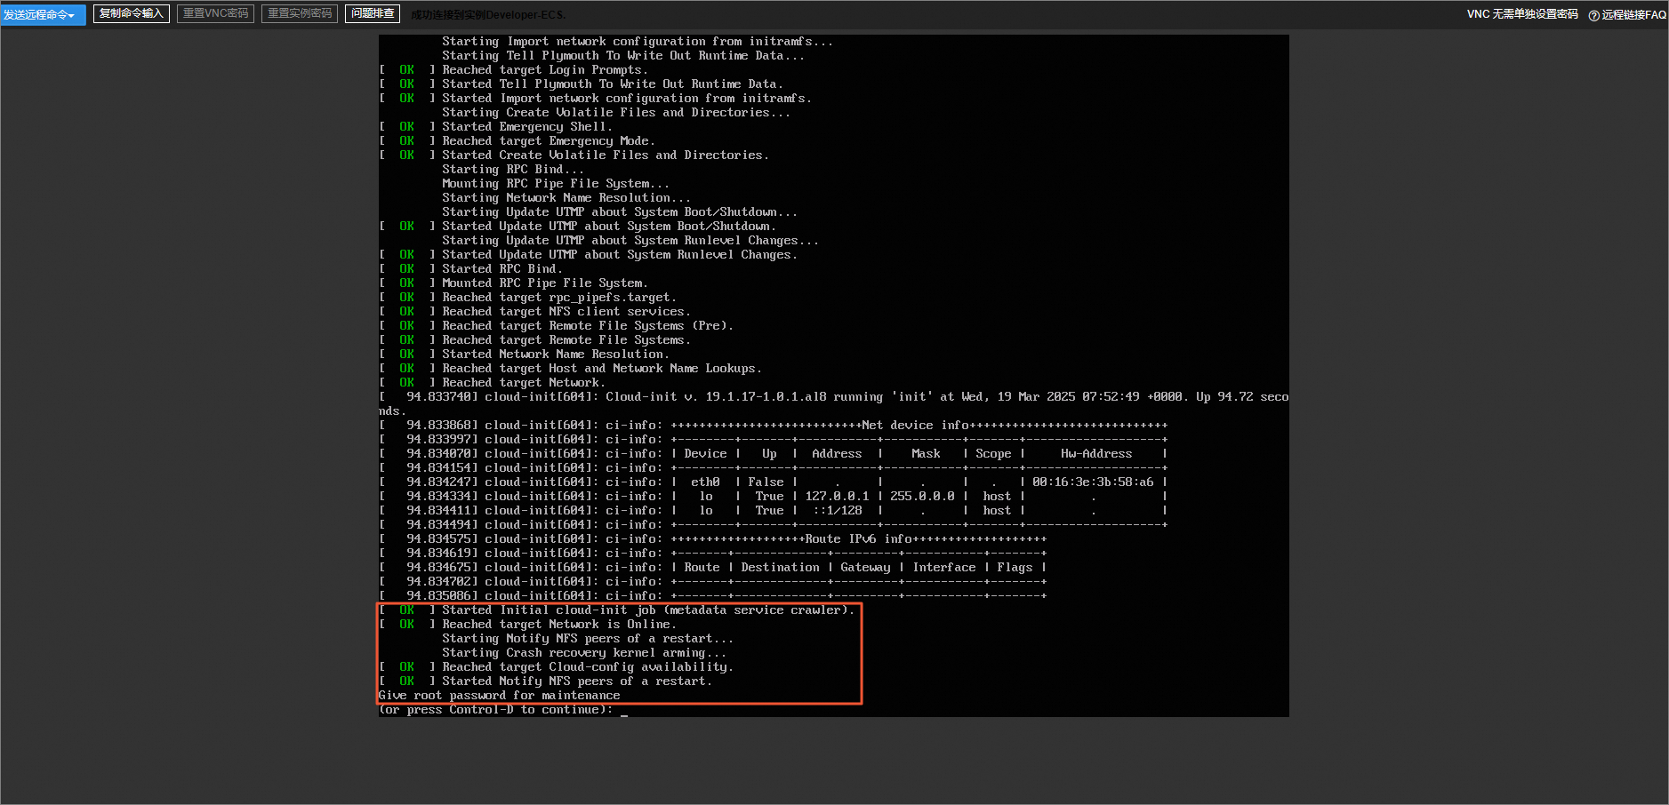Viewport: 1669px width, 805px height.
Task: Click the question mark icon beside 远程链接FAQ
Action: [x=1593, y=15]
